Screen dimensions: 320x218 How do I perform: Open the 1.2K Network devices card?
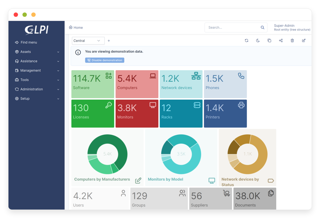[181, 84]
